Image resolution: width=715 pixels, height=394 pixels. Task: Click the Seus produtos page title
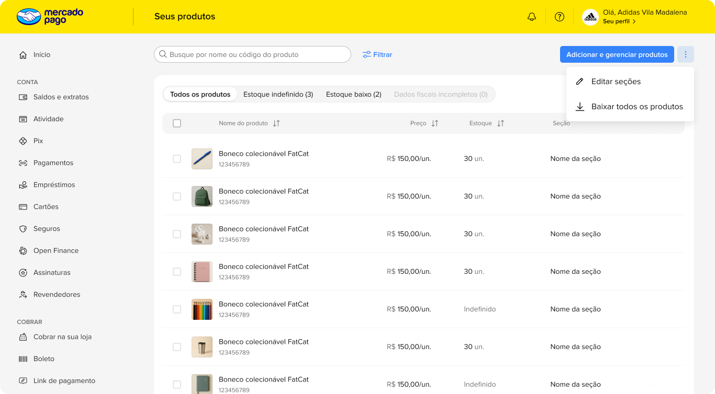[185, 17]
